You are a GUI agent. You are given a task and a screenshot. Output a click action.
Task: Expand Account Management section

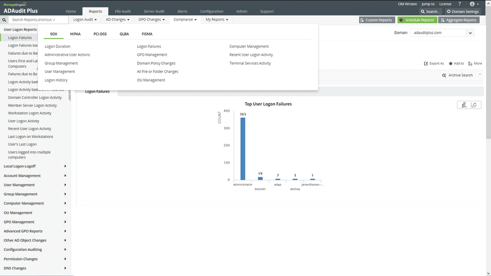[35, 176]
